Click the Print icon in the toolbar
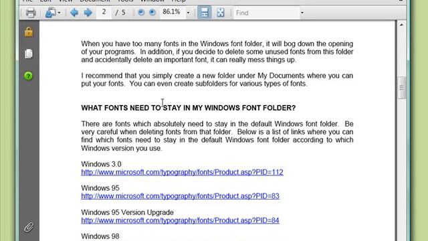 pyautogui.click(x=31, y=13)
